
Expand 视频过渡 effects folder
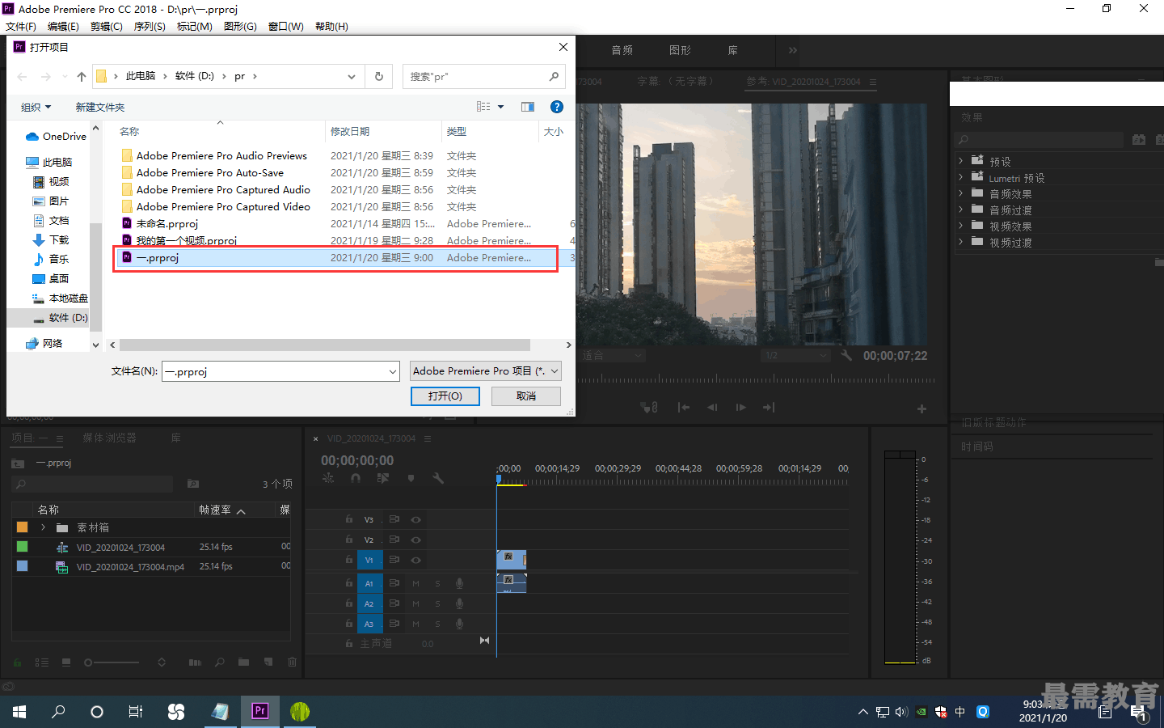[x=961, y=242]
